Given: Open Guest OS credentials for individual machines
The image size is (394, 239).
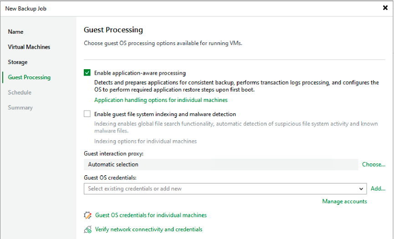Looking at the screenshot, I should point(151,215).
